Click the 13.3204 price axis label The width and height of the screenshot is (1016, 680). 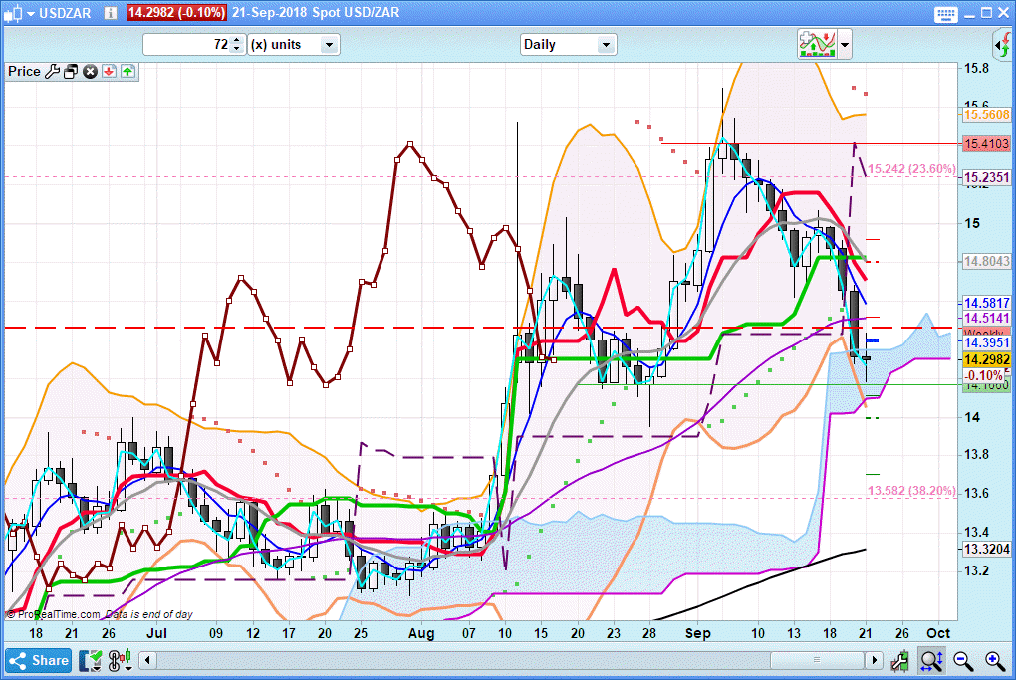point(986,550)
